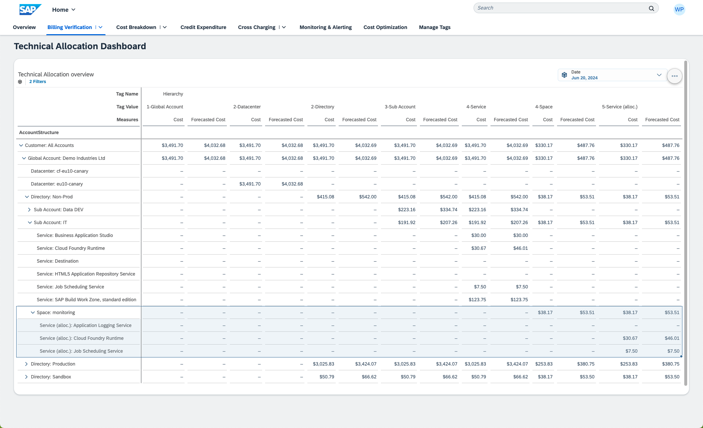
Task: Click the search magnifier icon
Action: (651, 8)
